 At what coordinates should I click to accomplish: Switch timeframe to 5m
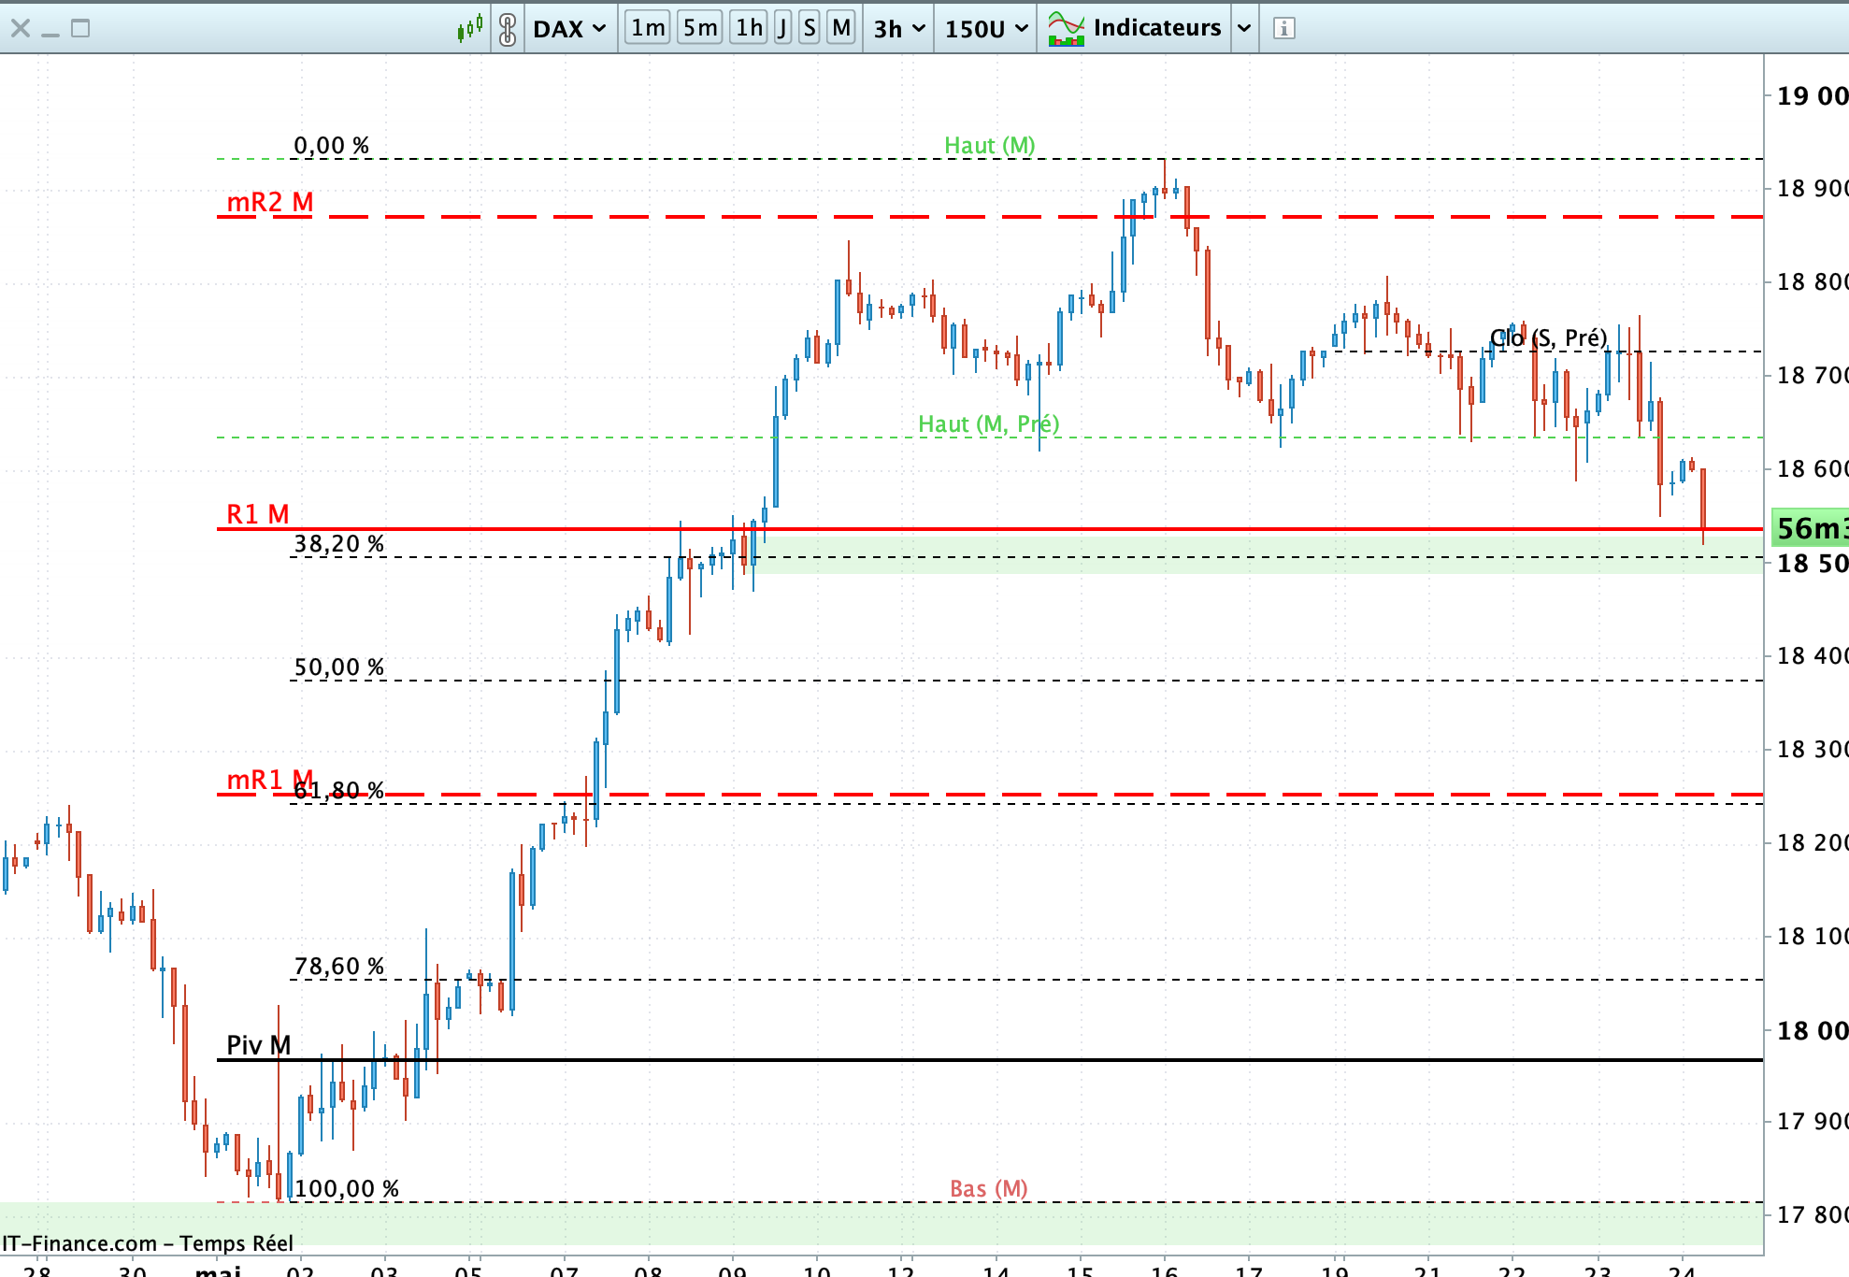click(x=699, y=28)
